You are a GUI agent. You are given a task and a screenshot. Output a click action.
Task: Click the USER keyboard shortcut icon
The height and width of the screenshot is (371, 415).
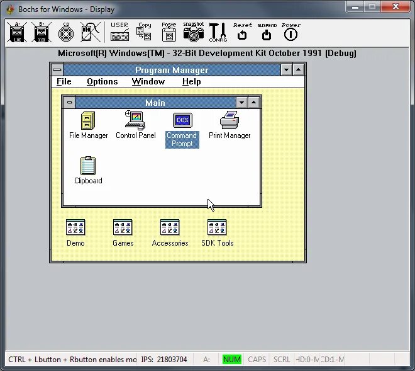pos(119,31)
